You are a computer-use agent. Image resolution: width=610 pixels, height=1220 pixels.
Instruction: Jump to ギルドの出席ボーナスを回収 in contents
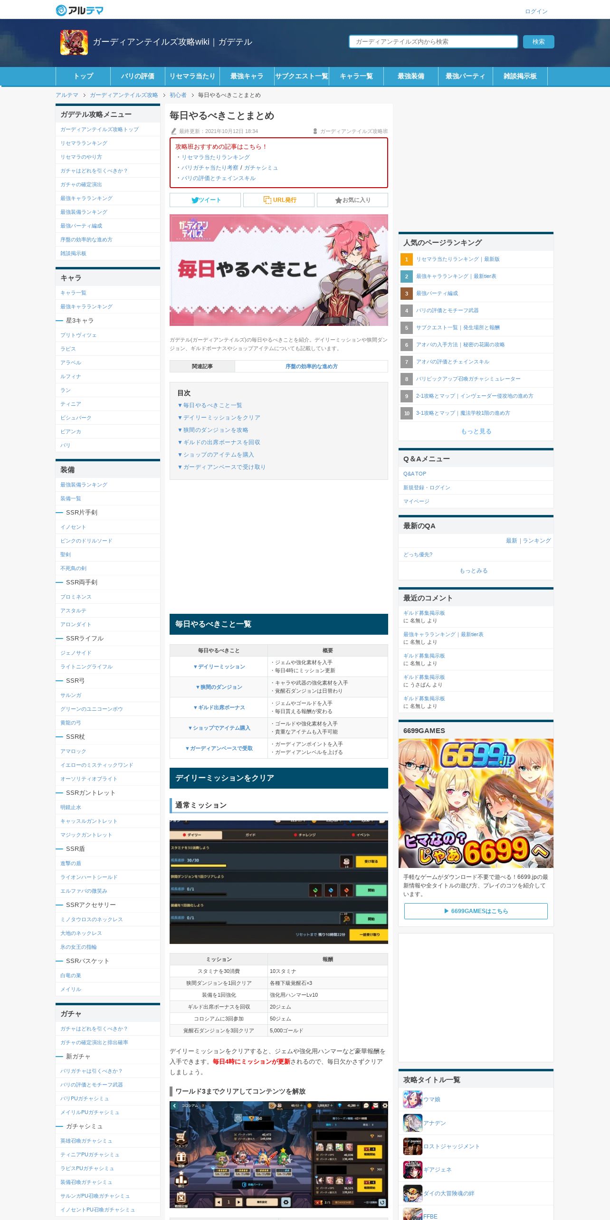pyautogui.click(x=219, y=442)
